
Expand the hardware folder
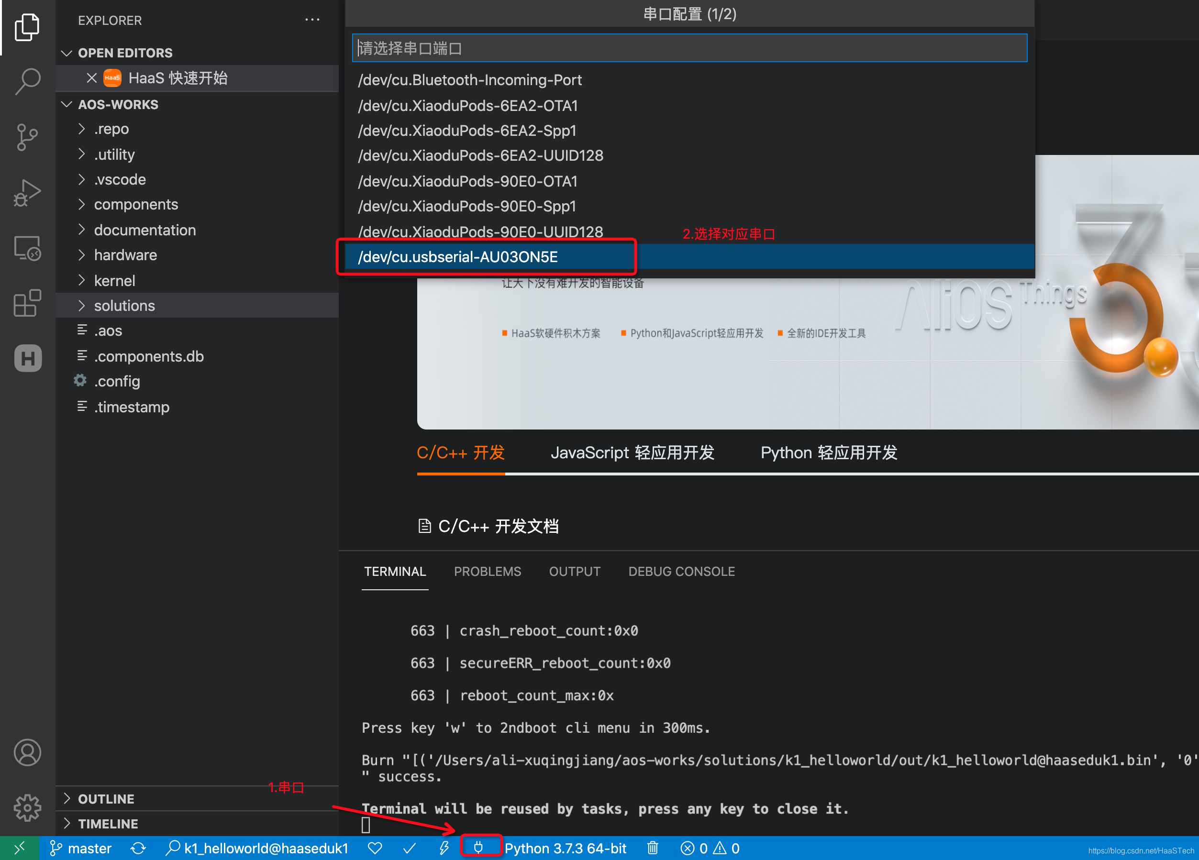[x=125, y=255]
